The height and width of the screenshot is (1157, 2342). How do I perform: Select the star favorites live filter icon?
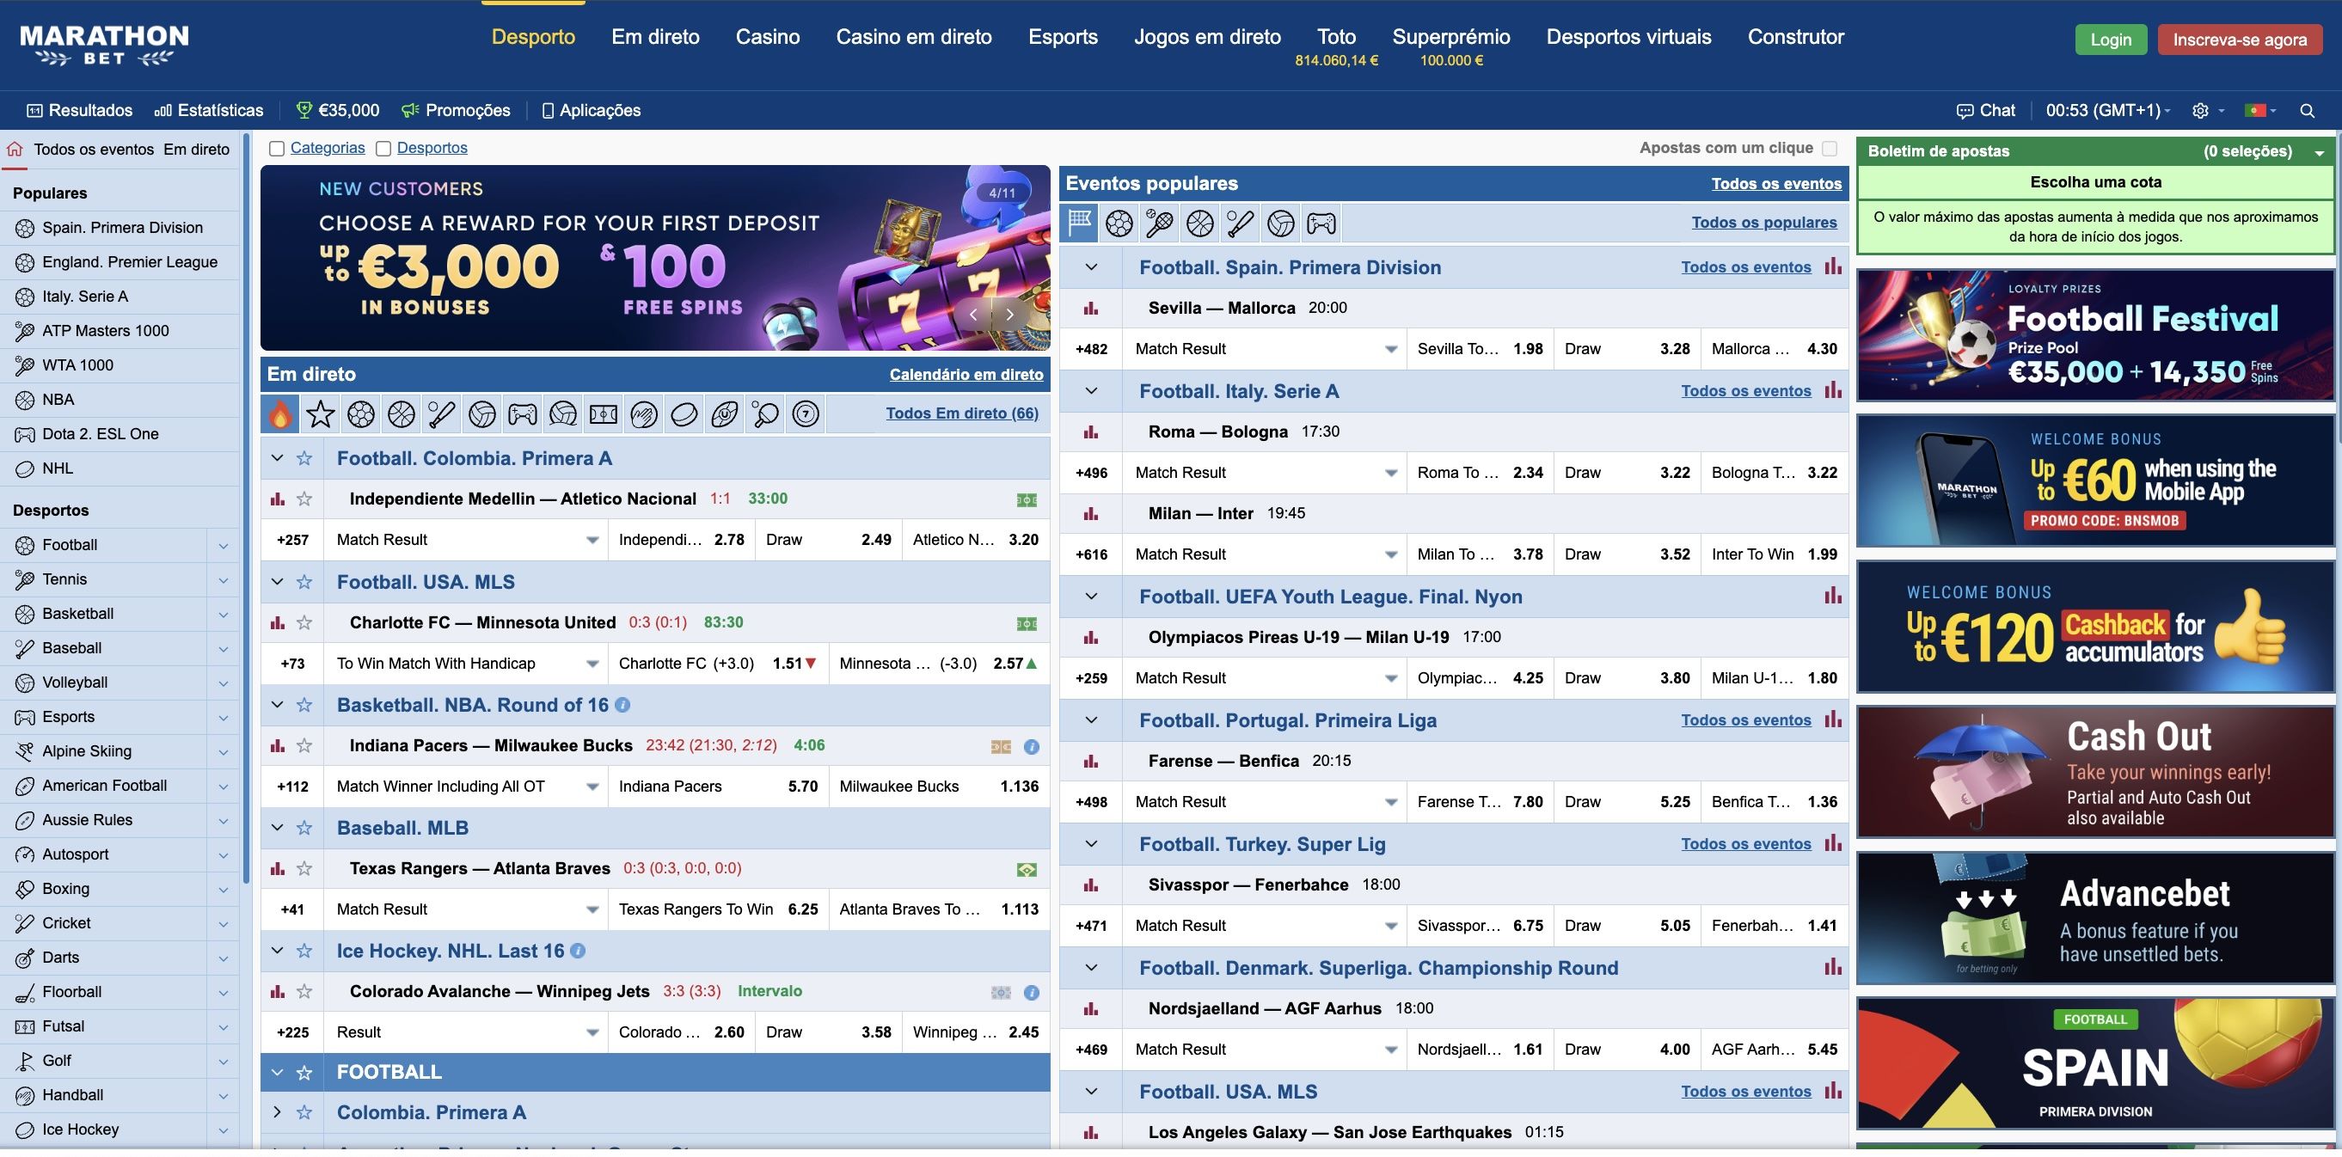[320, 414]
